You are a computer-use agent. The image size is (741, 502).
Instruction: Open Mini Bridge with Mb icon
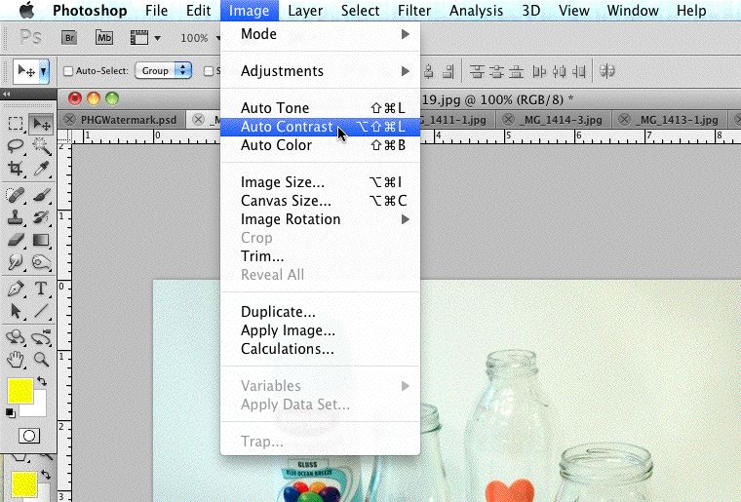(104, 38)
